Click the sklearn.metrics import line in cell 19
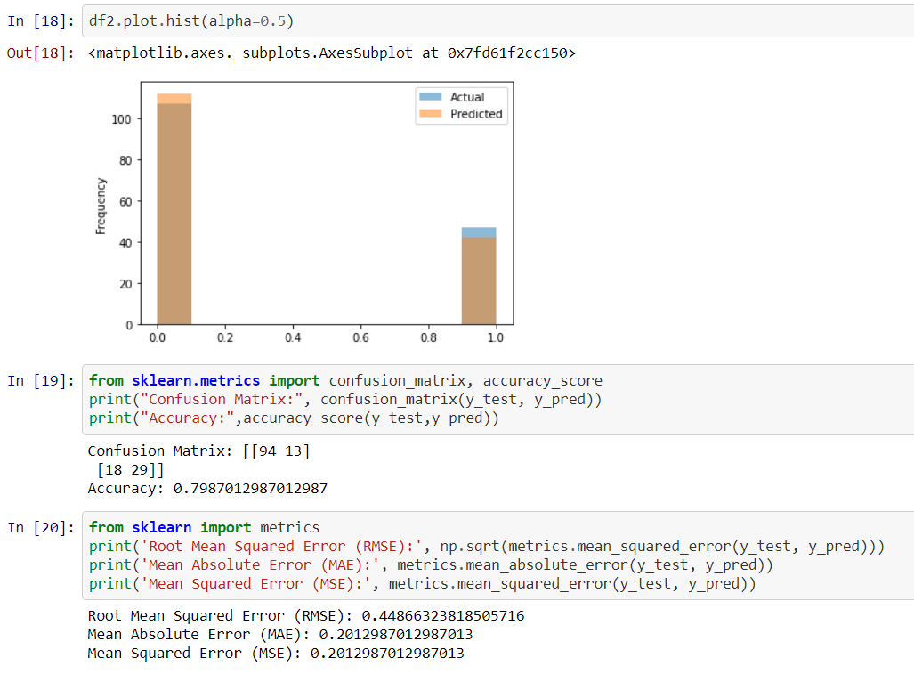Viewport: 914px width, 682px height. click(x=345, y=381)
